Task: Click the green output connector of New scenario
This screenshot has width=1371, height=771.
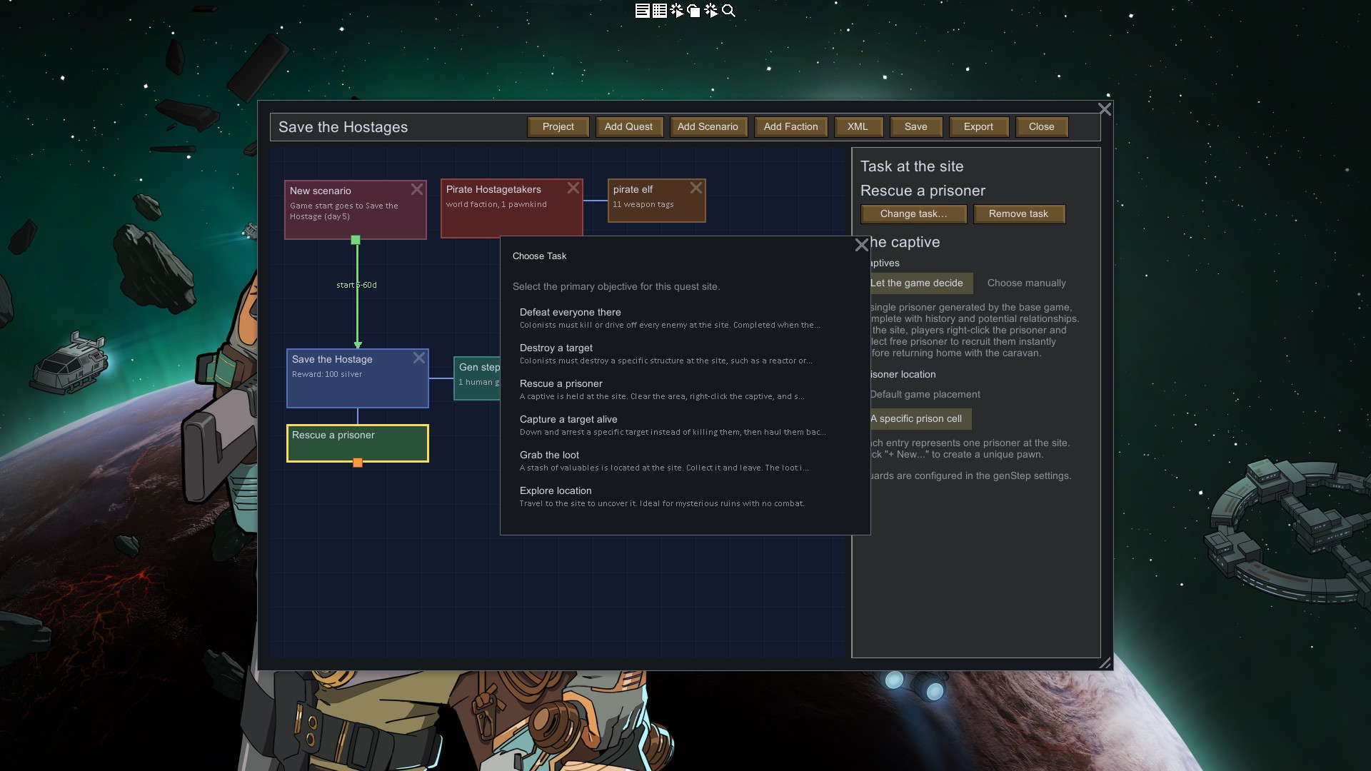Action: point(356,240)
